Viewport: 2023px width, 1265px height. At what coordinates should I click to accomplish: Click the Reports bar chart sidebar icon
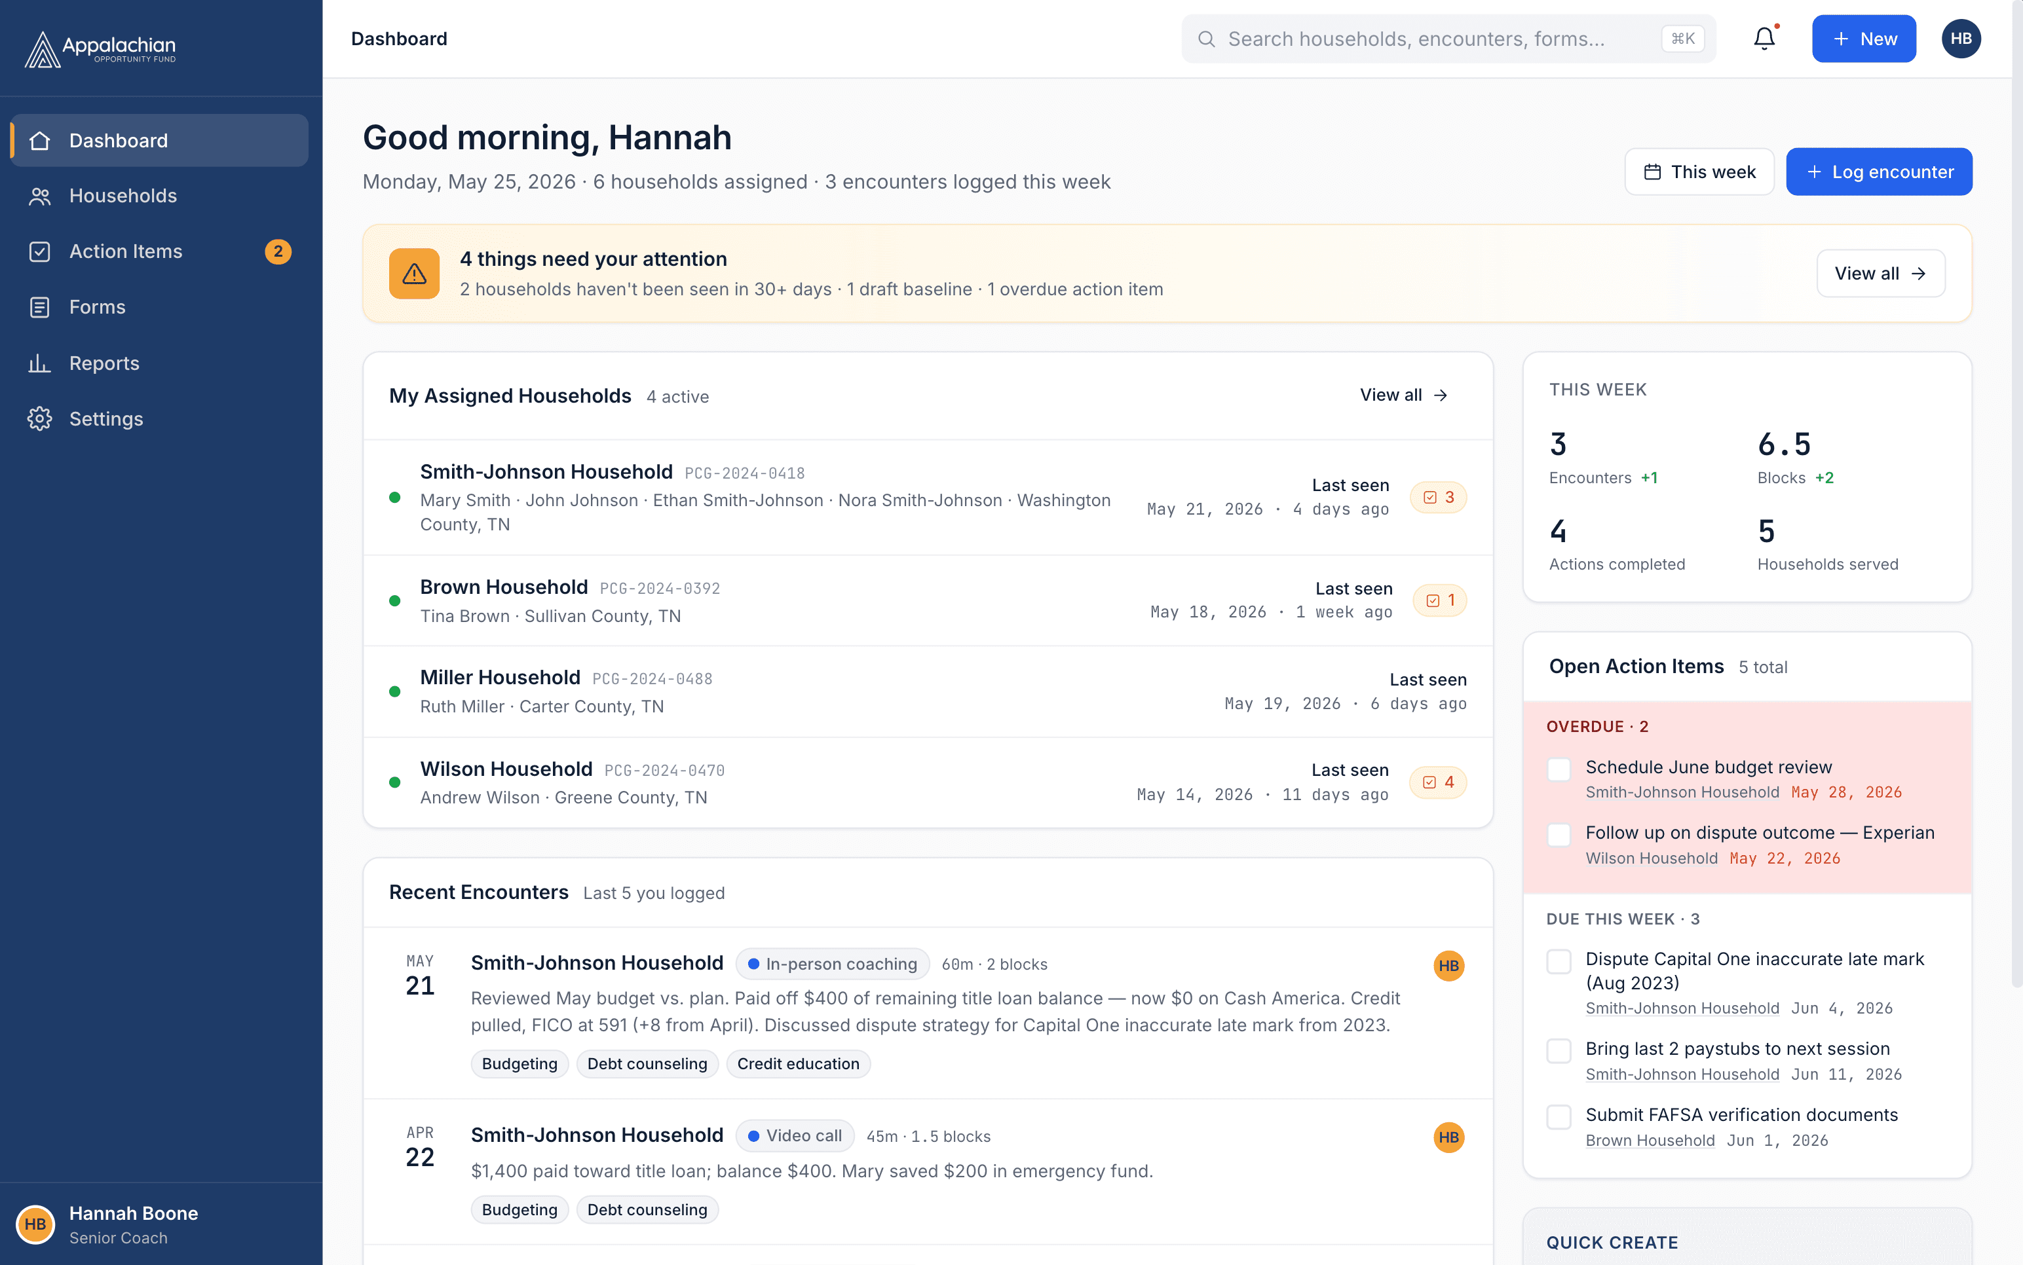tap(39, 363)
